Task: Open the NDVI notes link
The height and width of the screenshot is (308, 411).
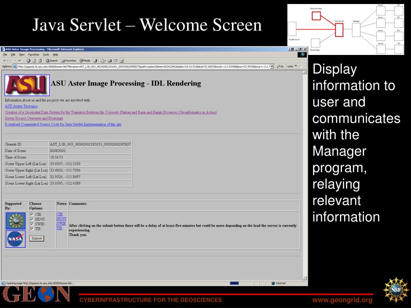Action: click(61, 219)
